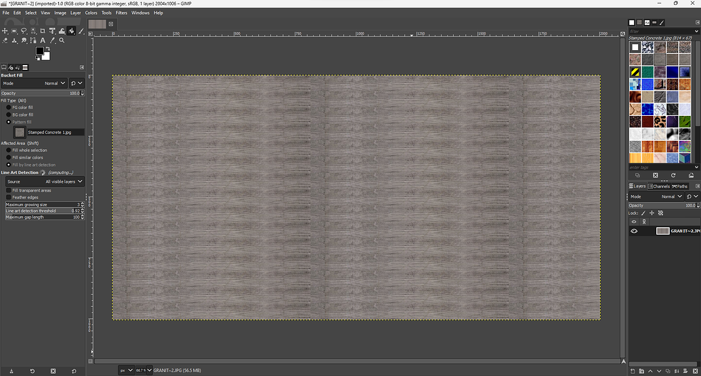
Task: Open Layers dock tab configuration menu
Action: (x=698, y=186)
